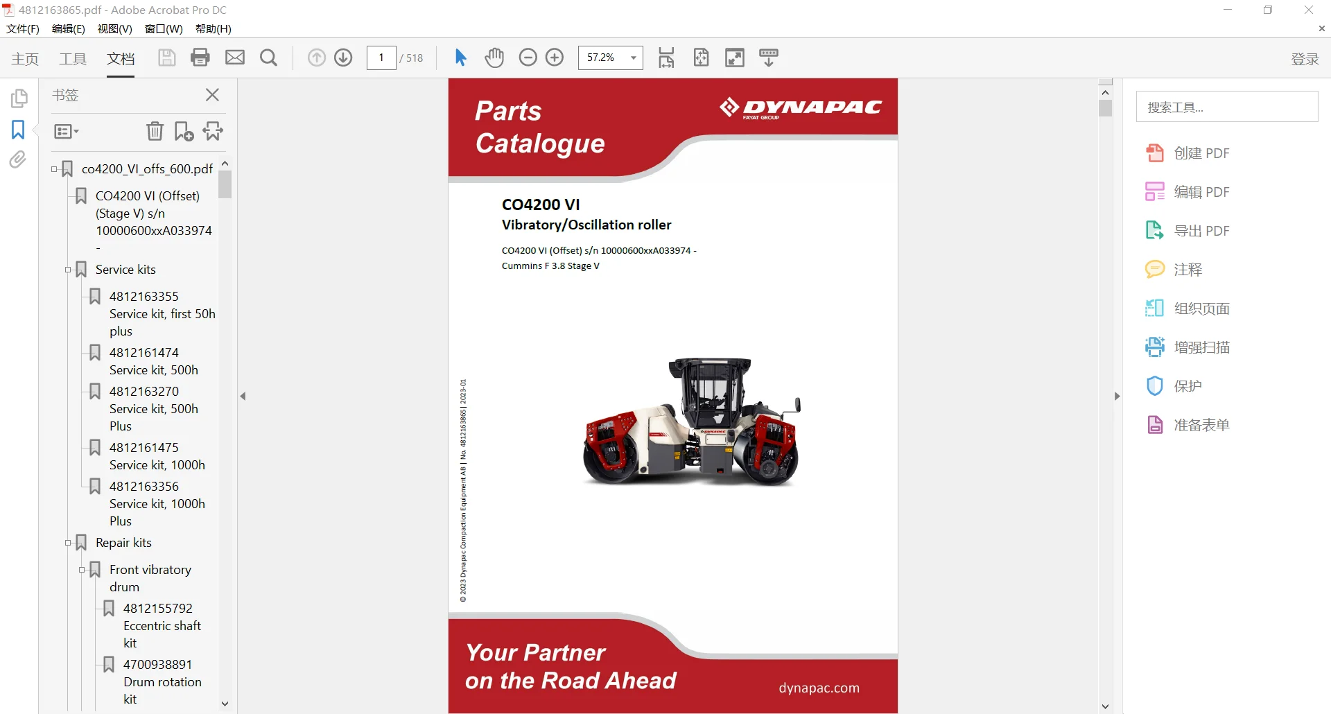Open the 创建 PDF tool
The image size is (1331, 714).
pos(1188,153)
